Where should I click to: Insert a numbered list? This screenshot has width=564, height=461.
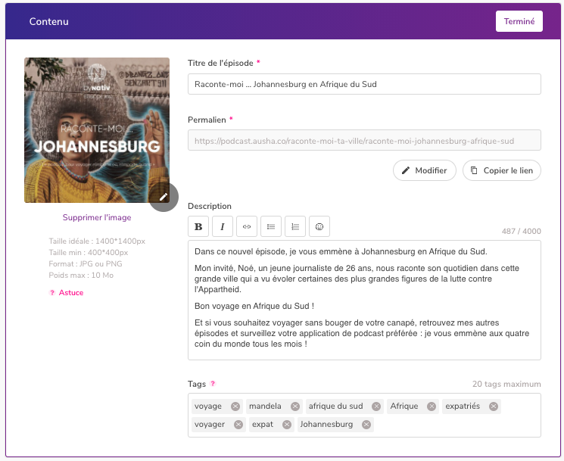[x=295, y=226]
